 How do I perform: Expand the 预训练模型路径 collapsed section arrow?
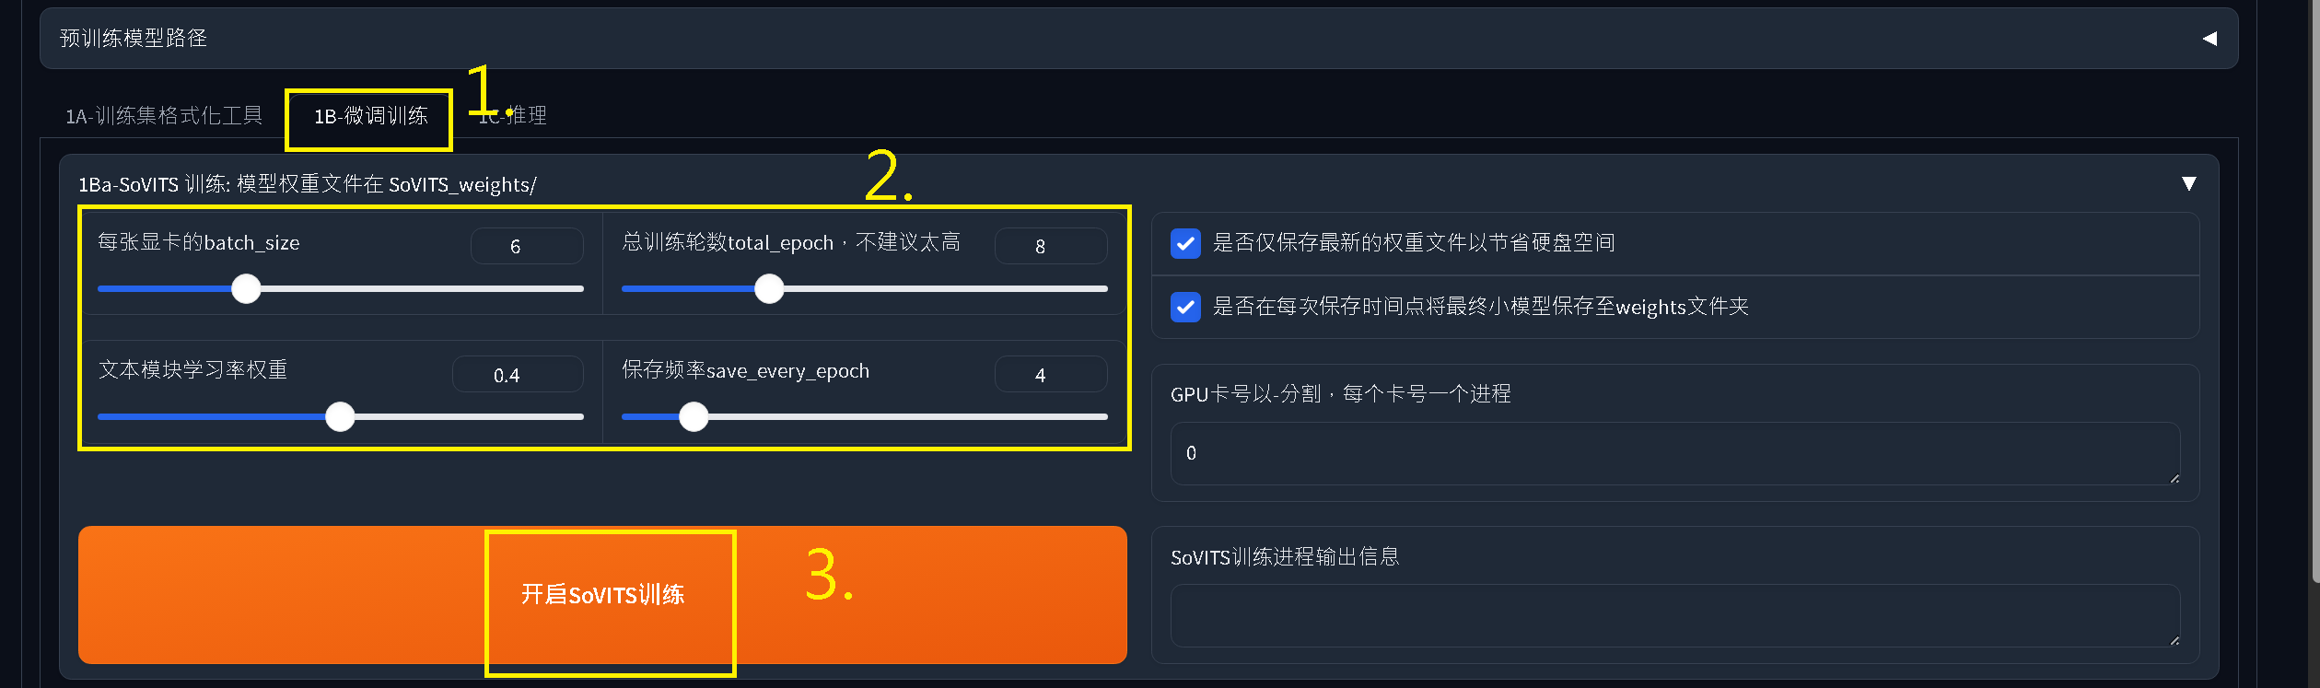click(x=2209, y=38)
